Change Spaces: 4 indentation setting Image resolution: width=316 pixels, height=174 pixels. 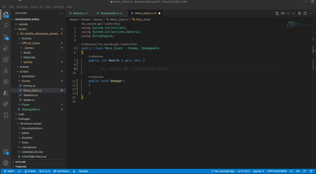point(258,171)
